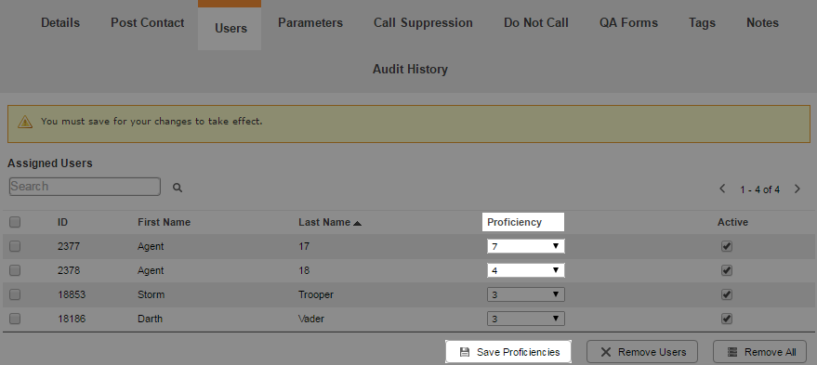Image resolution: width=817 pixels, height=365 pixels.
Task: Select the Users tab
Action: pos(230,28)
